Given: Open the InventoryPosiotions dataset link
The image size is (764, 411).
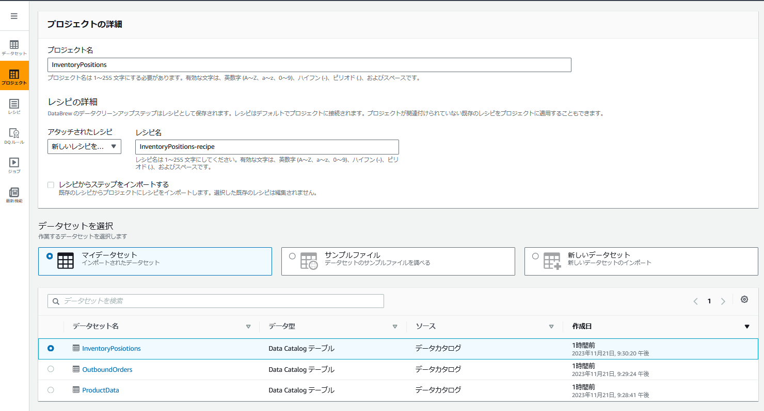Looking at the screenshot, I should (112, 348).
